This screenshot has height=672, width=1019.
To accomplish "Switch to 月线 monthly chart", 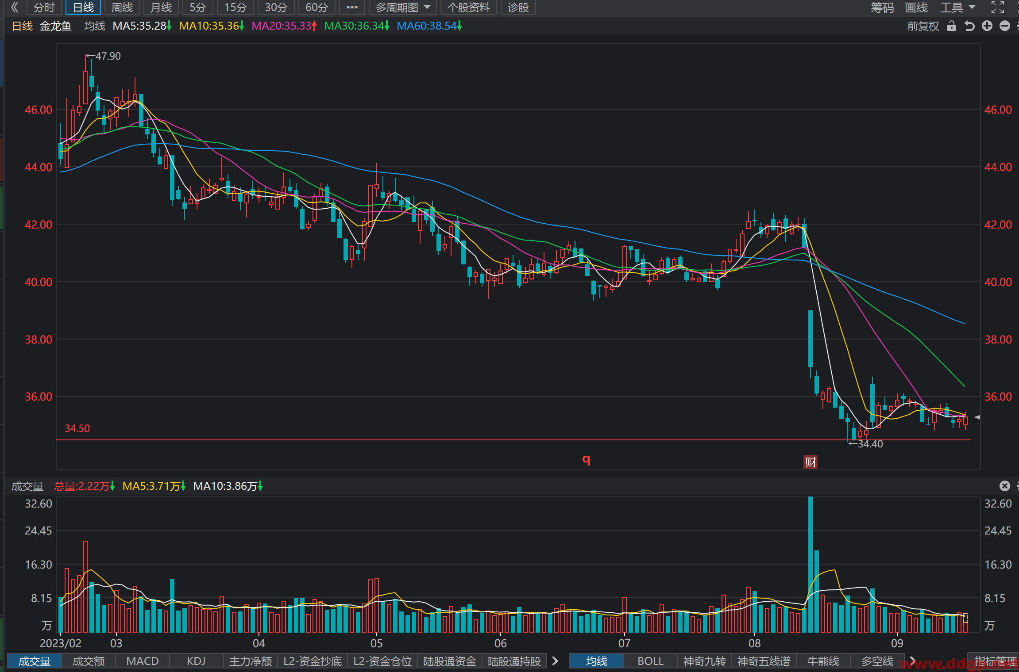I will coord(161,7).
